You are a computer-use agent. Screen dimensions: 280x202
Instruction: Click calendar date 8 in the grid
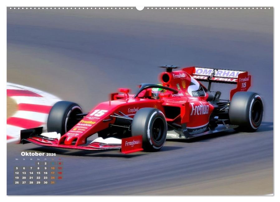(x=38, y=168)
